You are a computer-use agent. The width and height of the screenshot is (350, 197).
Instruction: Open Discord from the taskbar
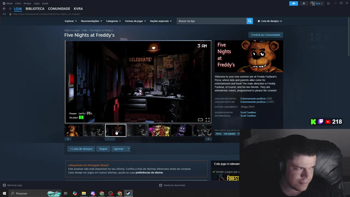point(93,193)
